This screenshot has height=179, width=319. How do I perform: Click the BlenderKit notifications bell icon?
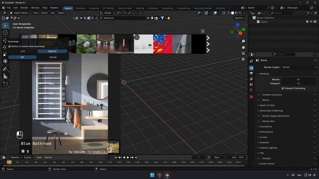pyautogui.click(x=168, y=18)
